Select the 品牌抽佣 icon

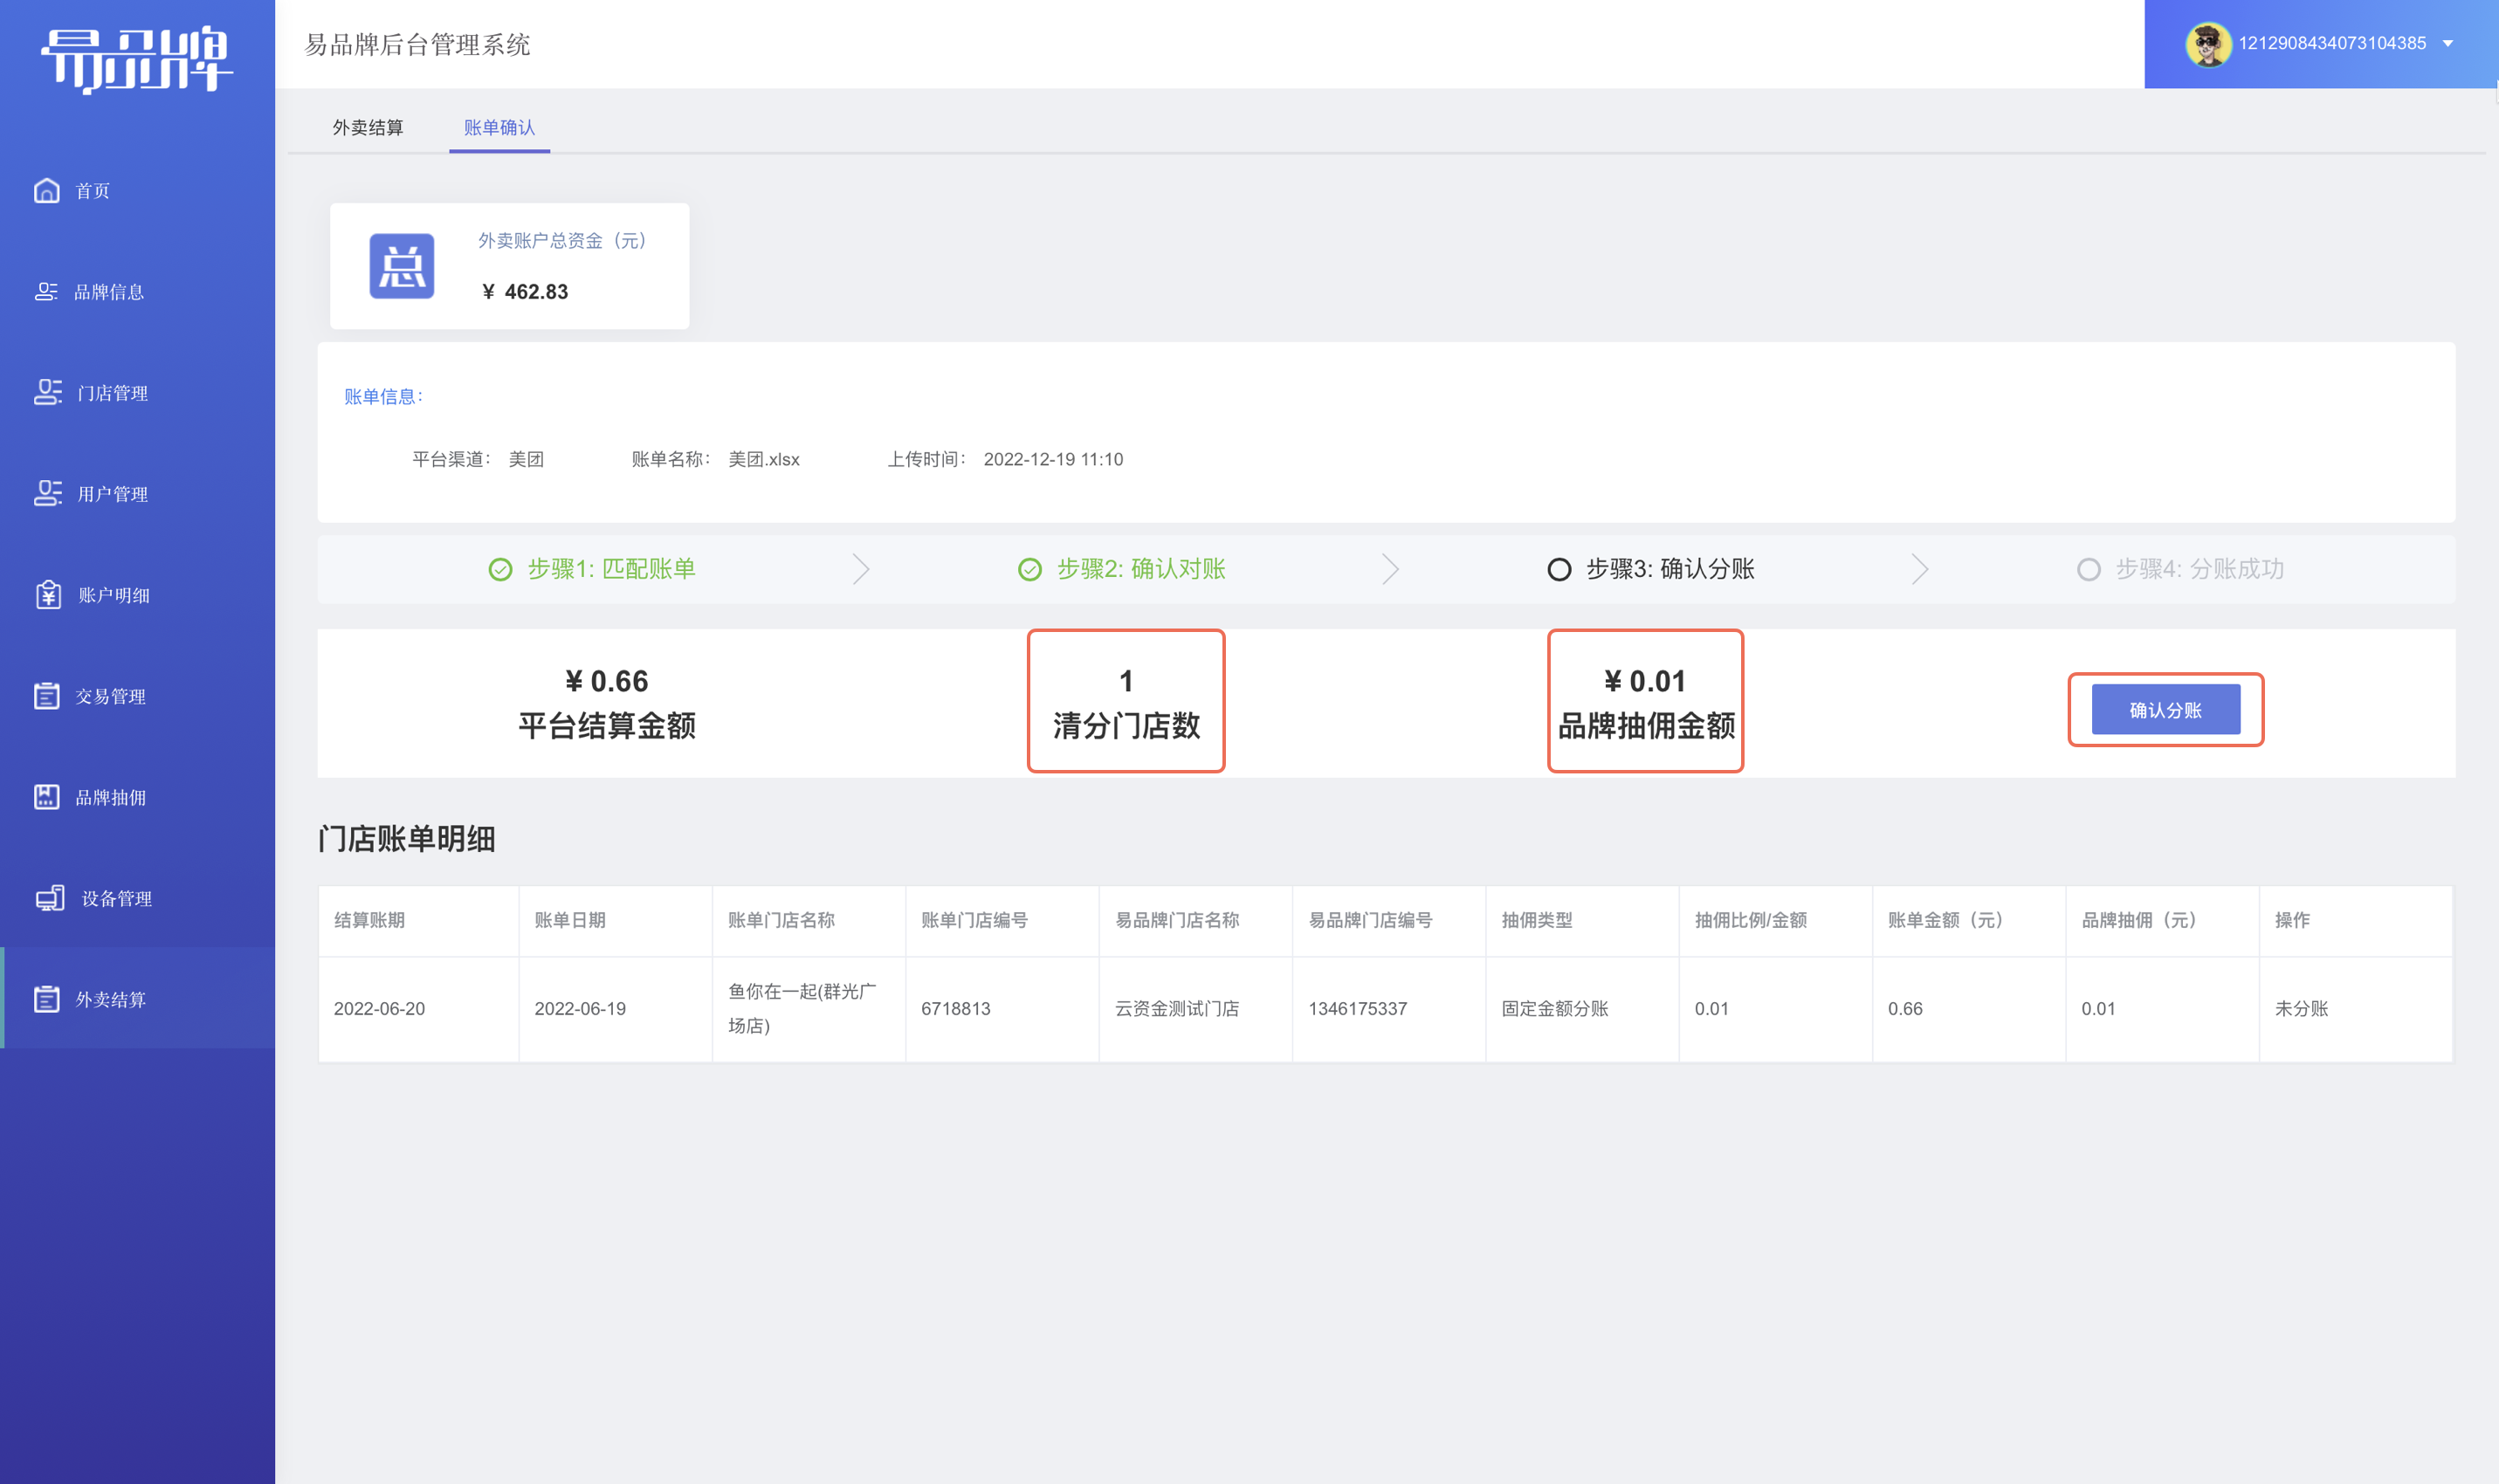tap(47, 797)
